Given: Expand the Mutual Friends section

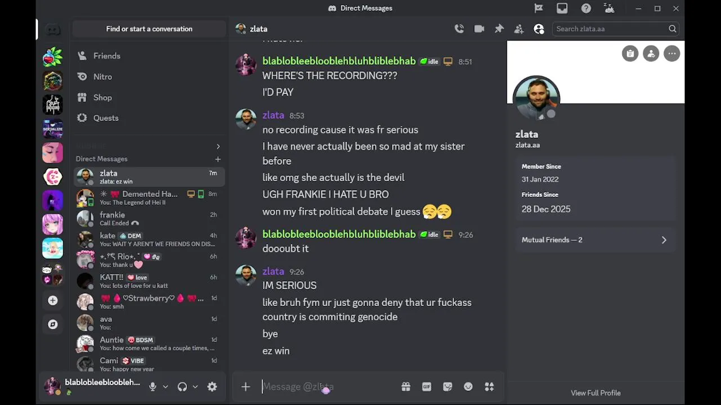Looking at the screenshot, I should tap(594, 240).
